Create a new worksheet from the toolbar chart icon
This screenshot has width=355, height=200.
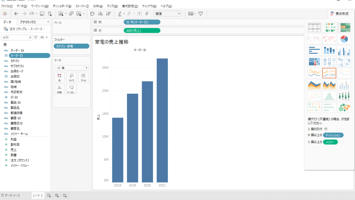[x=61, y=14]
